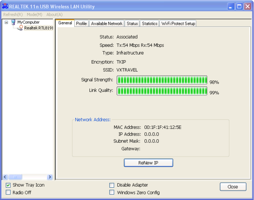Click the tree horizontal scrollbar thumb
Screen dimensions: 254x200
tap(15, 177)
